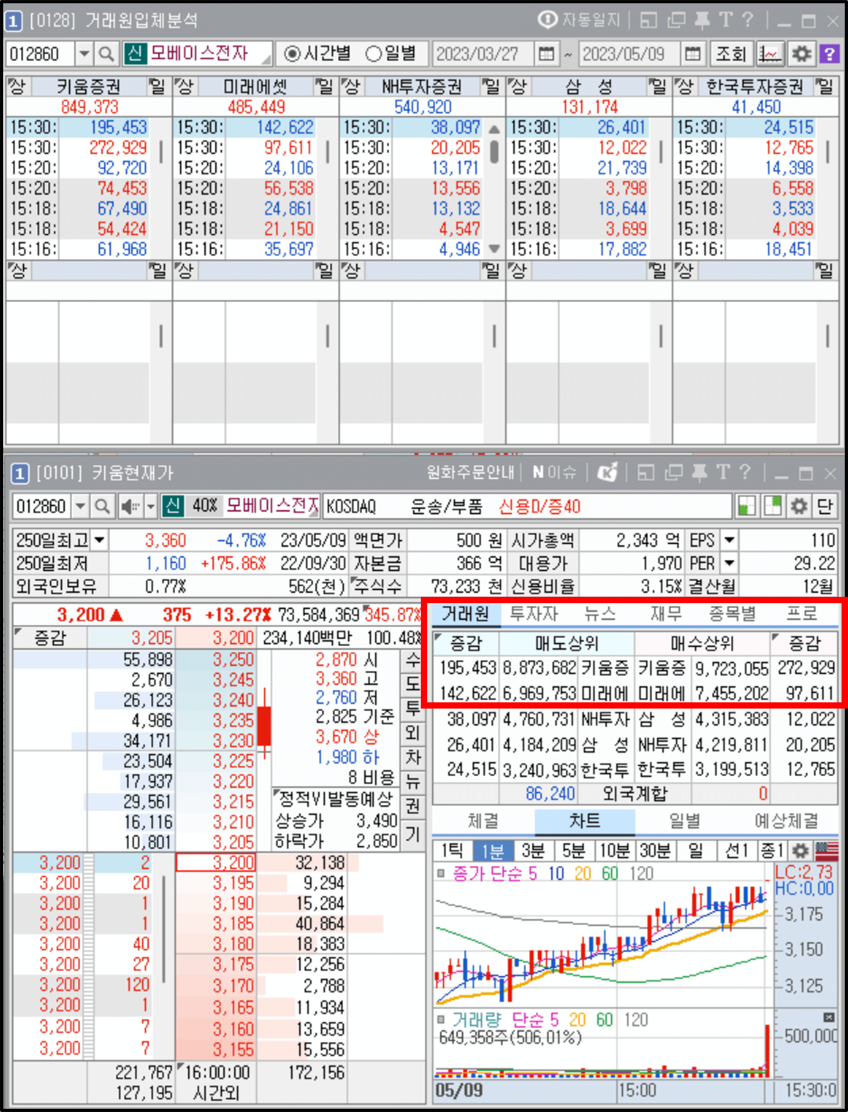Click the purple help question mark icon
Screen dimensions: 848x1112
coord(829,54)
